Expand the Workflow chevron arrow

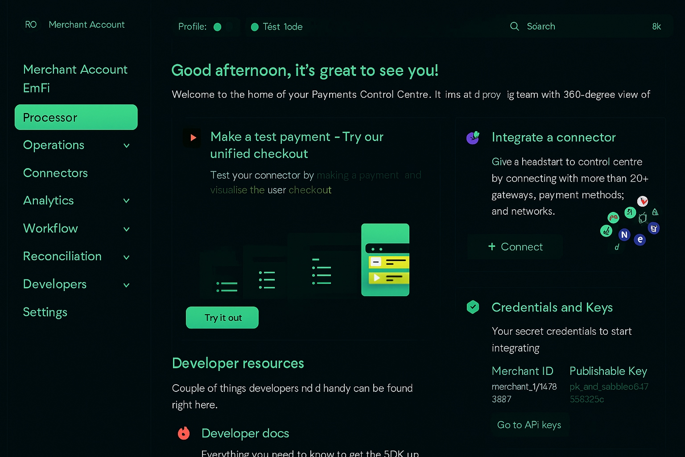pos(127,229)
